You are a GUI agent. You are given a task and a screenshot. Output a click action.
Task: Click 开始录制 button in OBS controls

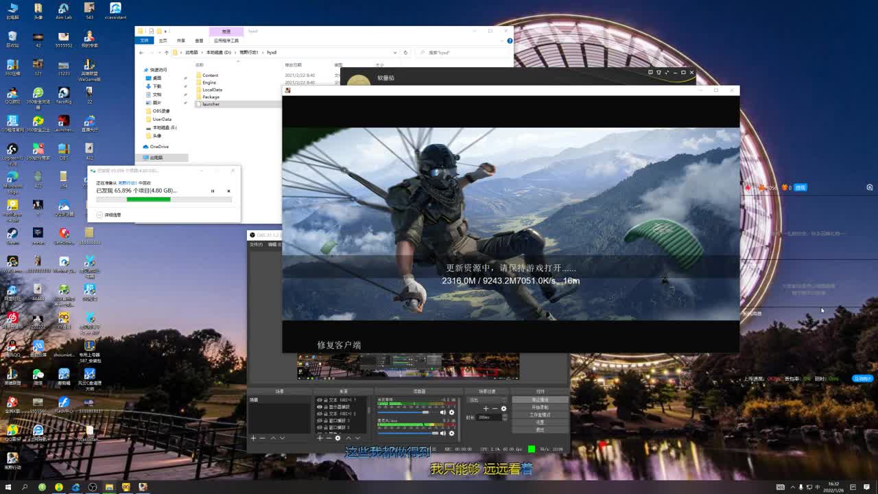pyautogui.click(x=541, y=408)
